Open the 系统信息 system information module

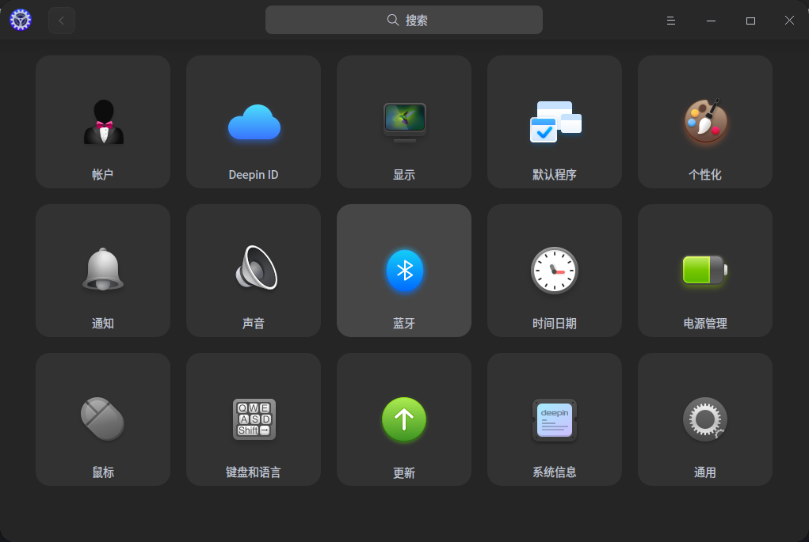[x=555, y=419]
